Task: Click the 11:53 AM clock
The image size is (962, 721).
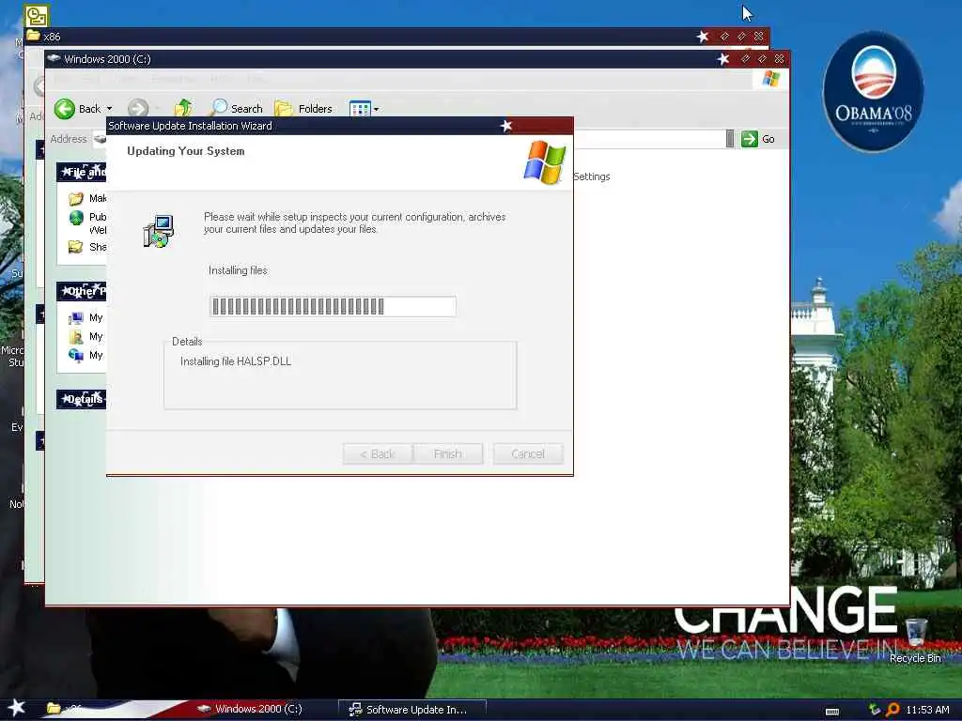Action: coord(927,710)
